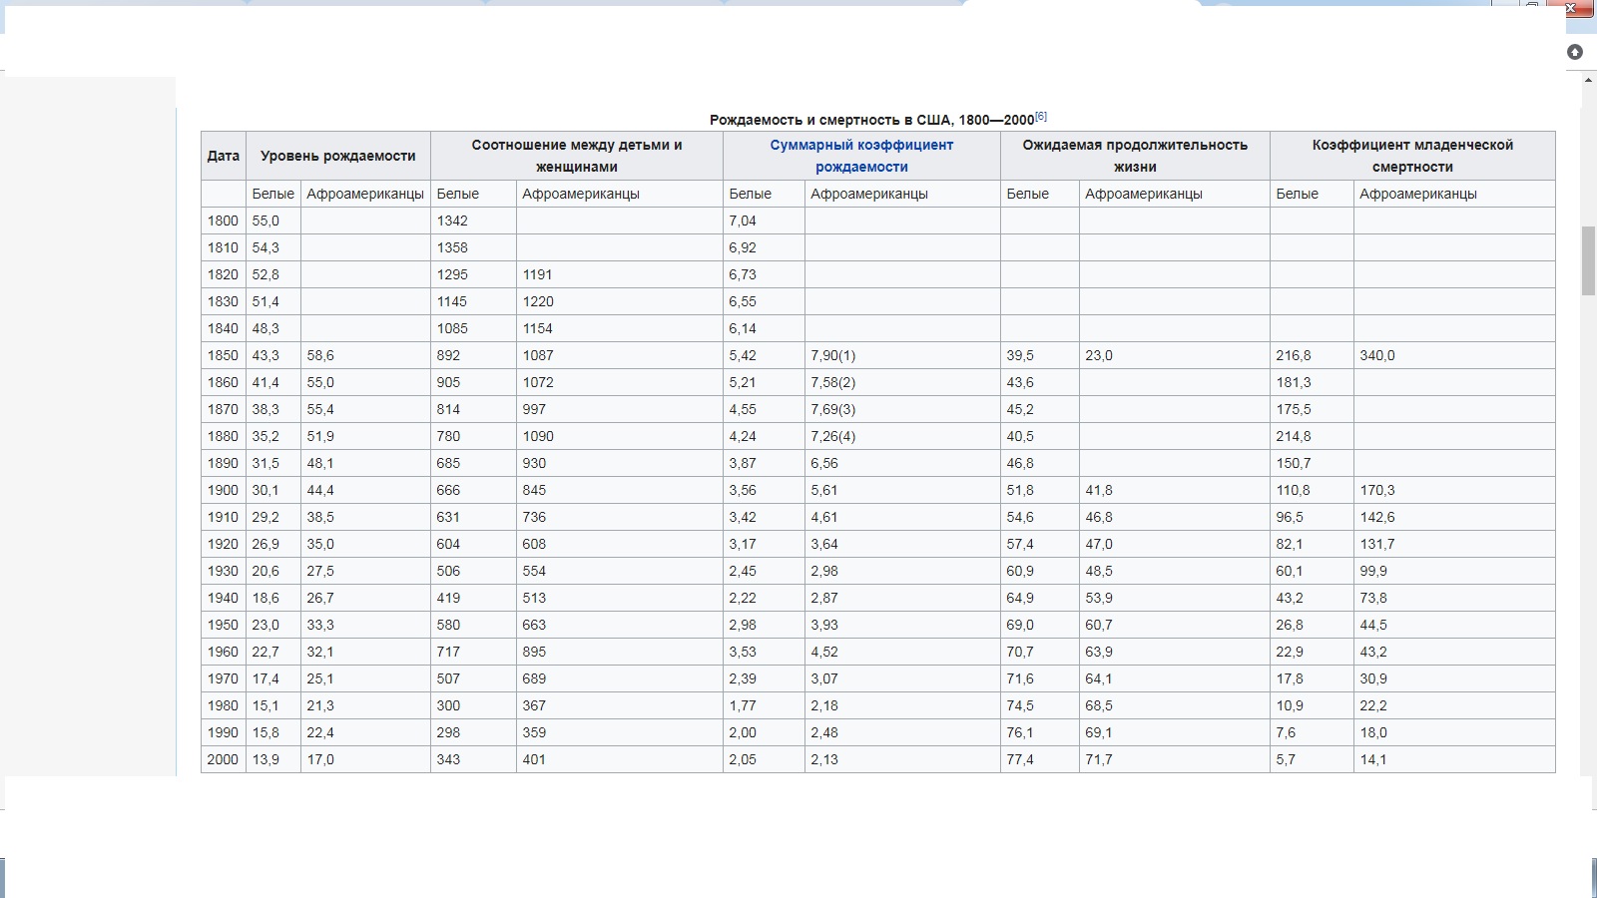The image size is (1597, 898).
Task: Click value 7,69(3) in the 1870 row
Action: click(832, 409)
